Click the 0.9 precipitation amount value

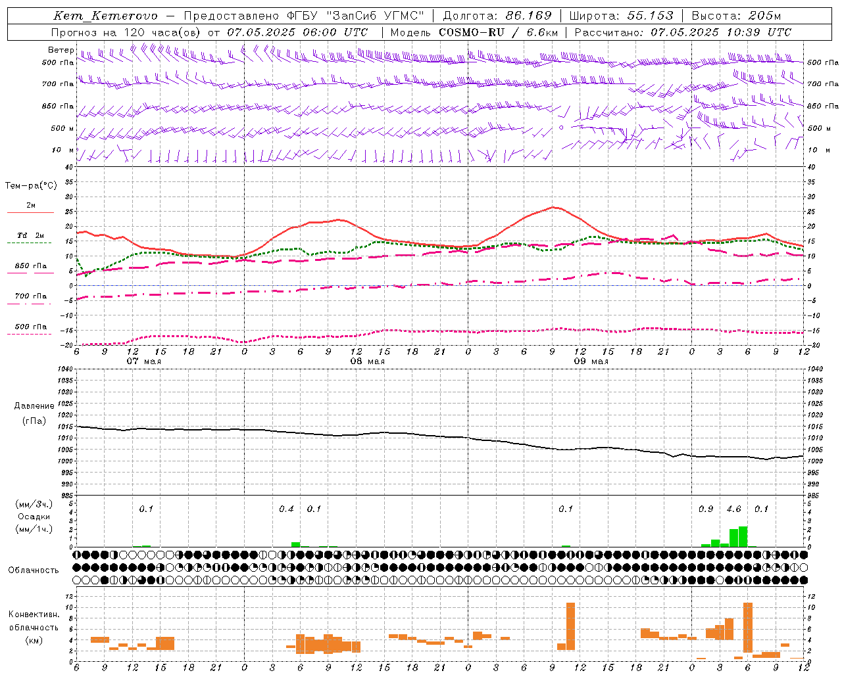click(706, 509)
